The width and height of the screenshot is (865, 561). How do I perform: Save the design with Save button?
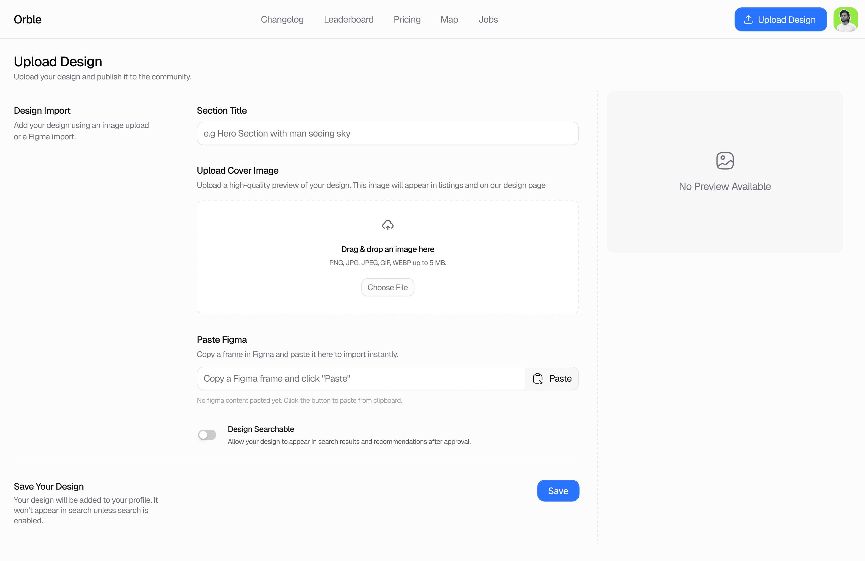[558, 491]
